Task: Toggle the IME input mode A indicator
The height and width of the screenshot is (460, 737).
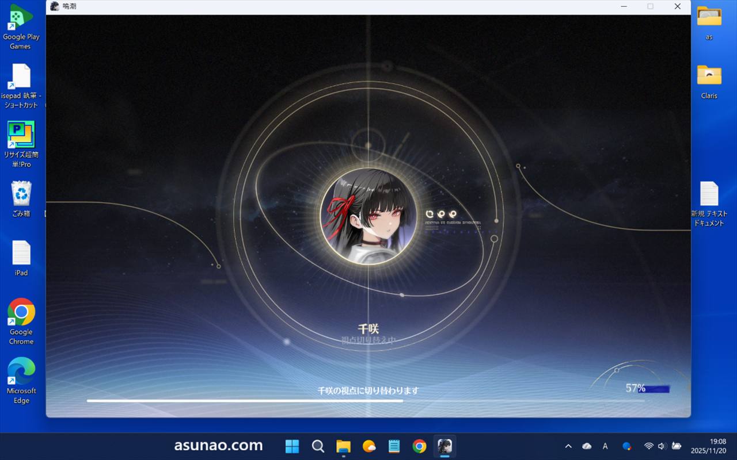Action: pos(605,446)
